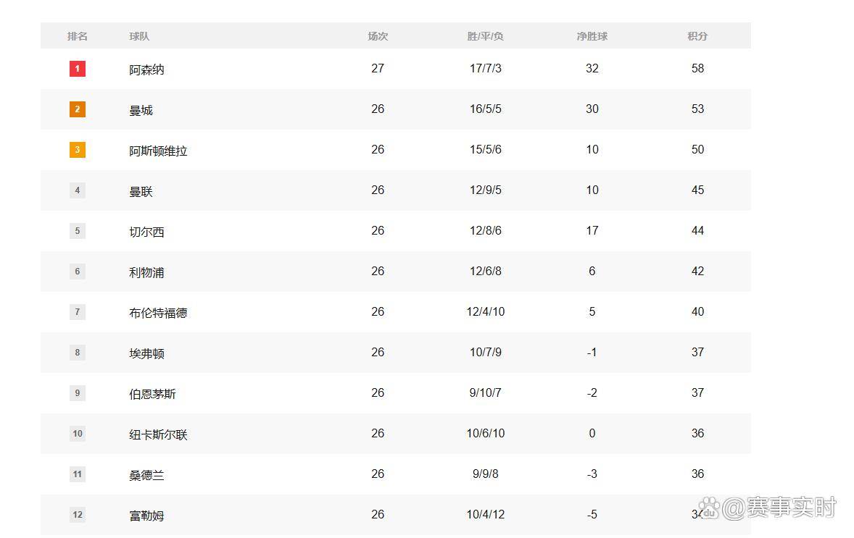The width and height of the screenshot is (854, 538).
Task: Select the rank 7 badge
Action: coord(78,312)
